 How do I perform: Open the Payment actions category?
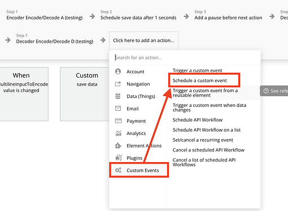coord(138,121)
